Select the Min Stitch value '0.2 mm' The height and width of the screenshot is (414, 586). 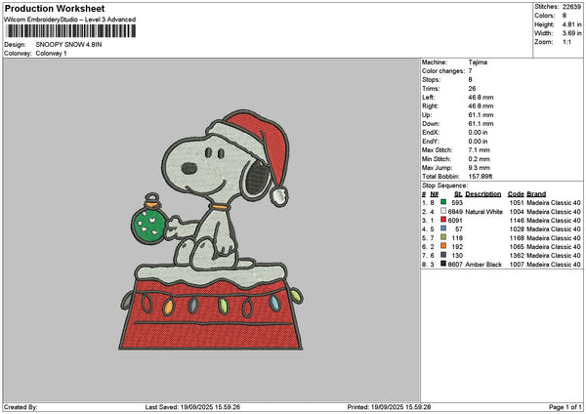pos(479,159)
